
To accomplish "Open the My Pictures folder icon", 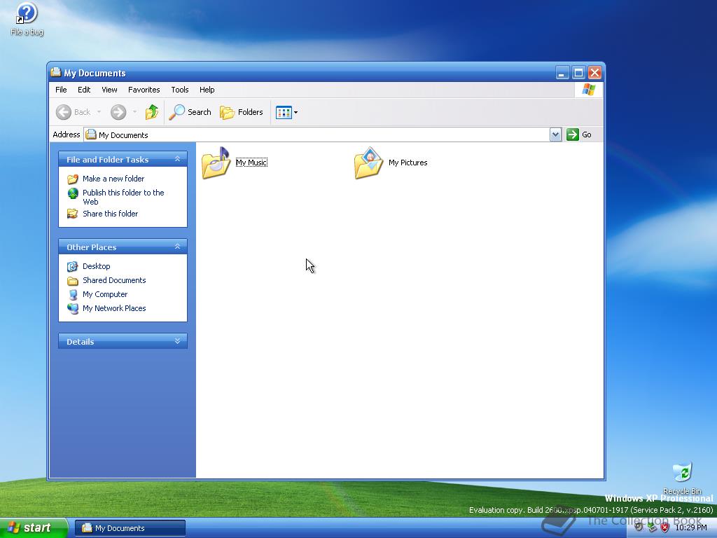I will (x=368, y=163).
